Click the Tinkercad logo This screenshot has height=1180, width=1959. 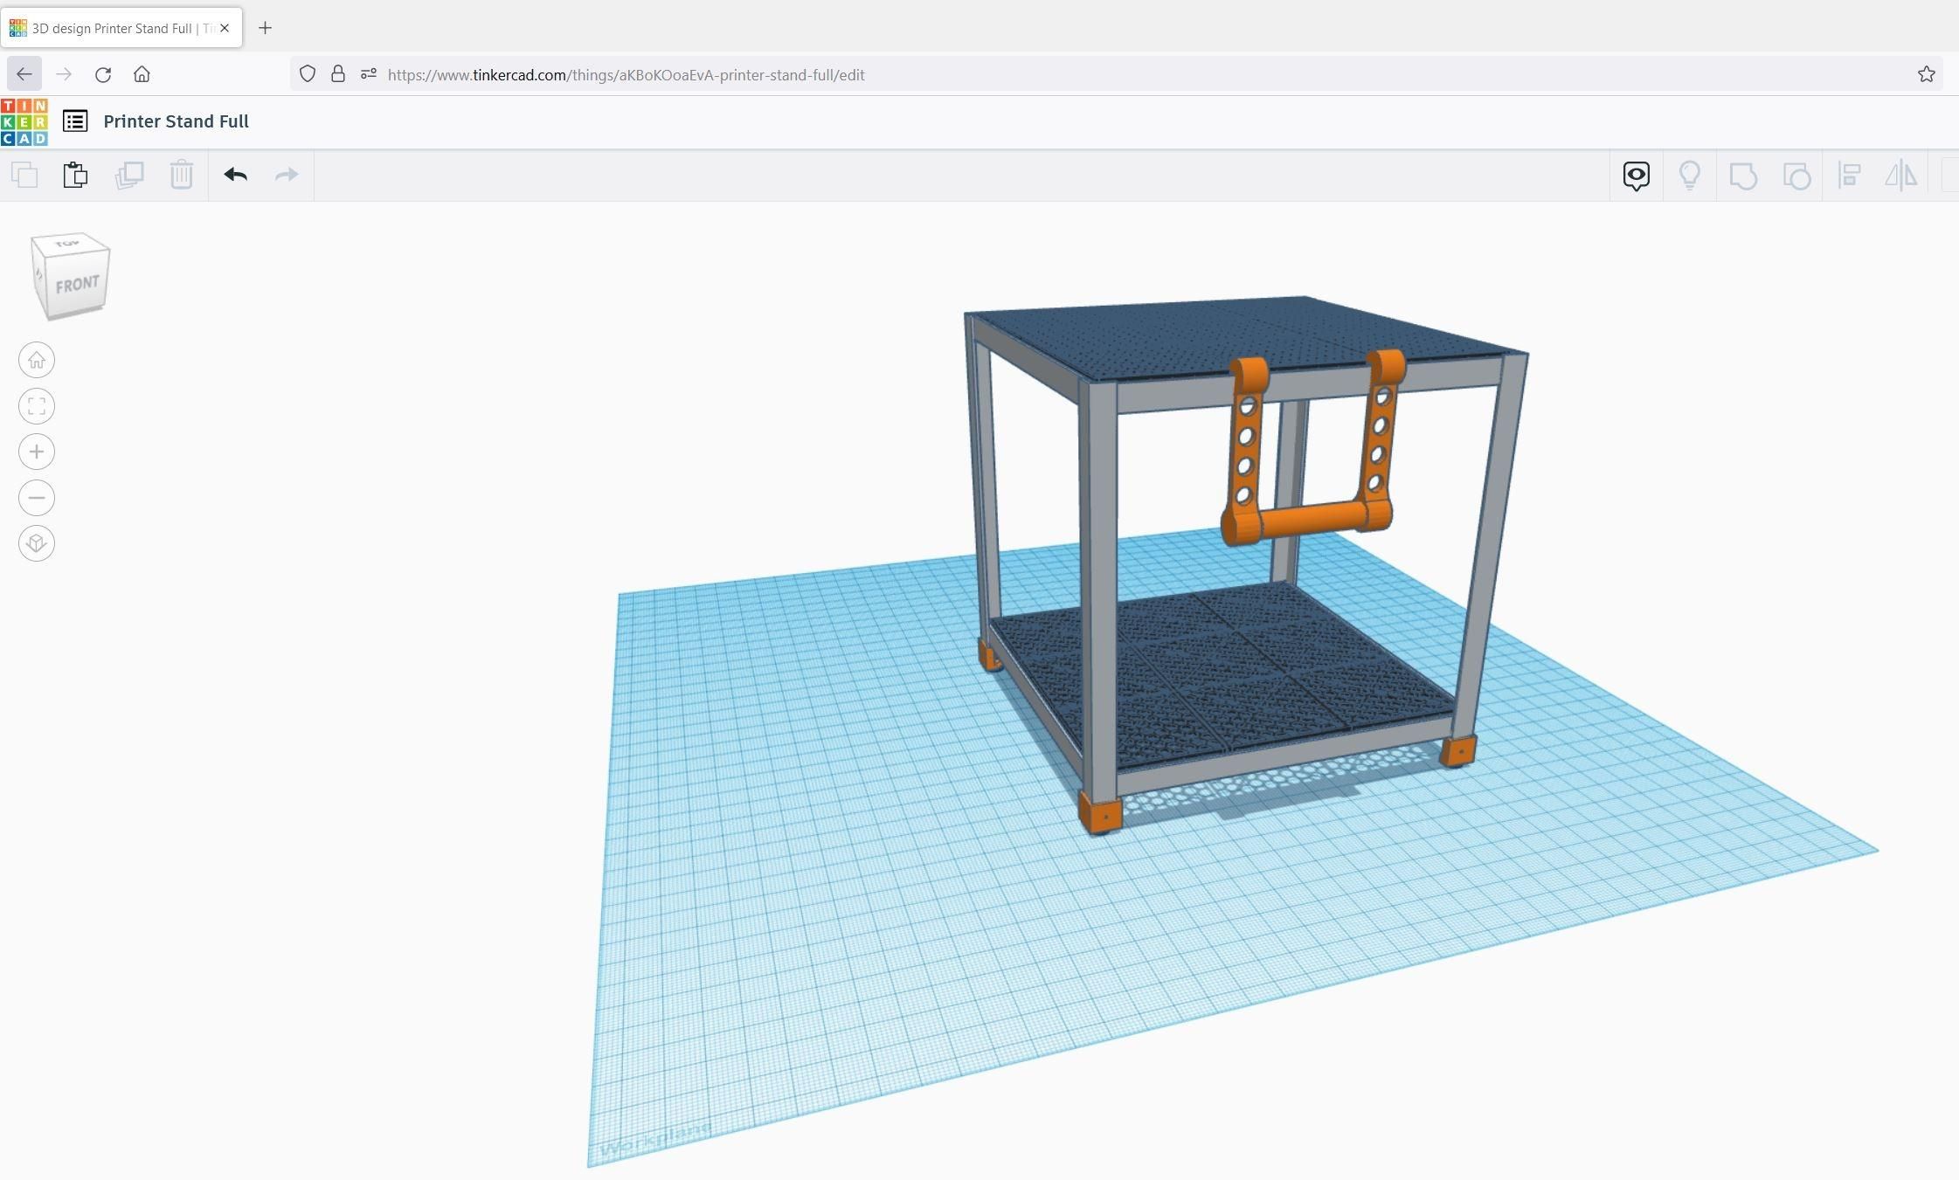[x=24, y=121]
